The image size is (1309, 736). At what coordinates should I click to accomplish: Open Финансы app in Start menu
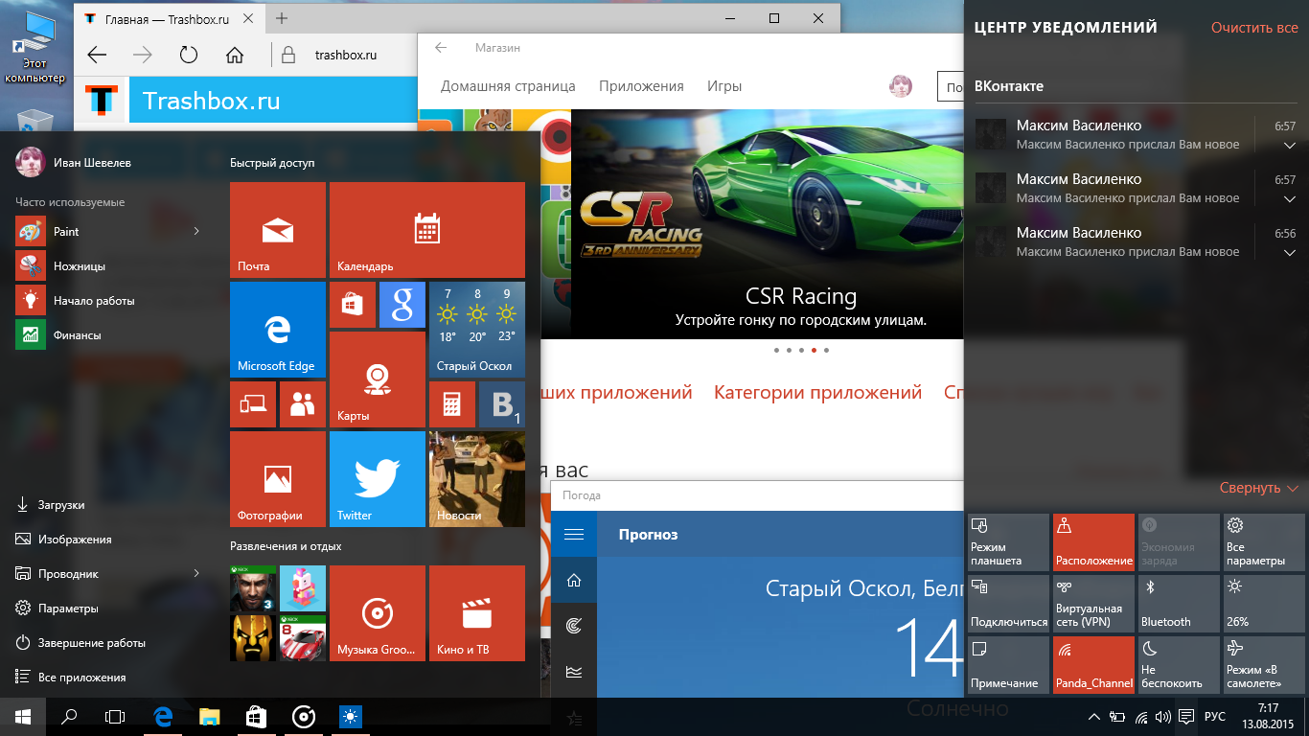coord(111,335)
